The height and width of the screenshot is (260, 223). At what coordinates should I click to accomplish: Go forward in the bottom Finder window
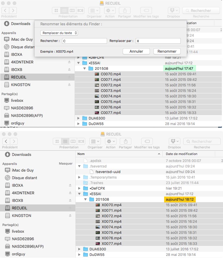14,141
